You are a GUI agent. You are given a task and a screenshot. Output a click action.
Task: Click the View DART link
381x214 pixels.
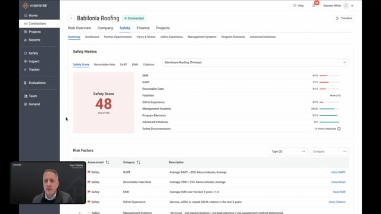click(338, 172)
